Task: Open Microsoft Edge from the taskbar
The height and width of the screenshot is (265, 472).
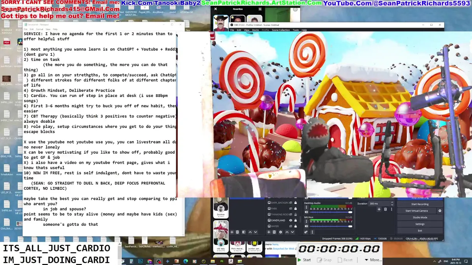Action: pos(185,261)
